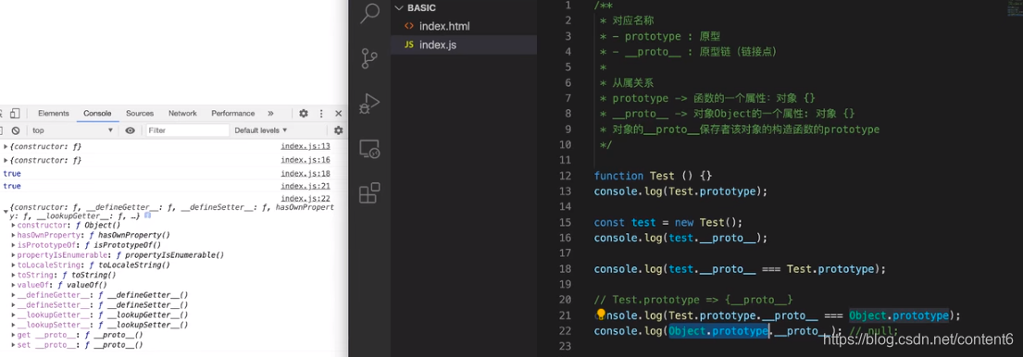Viewport: 1023px width, 357px height.
Task: Click Object.prototype on line 21
Action: [x=898, y=315]
